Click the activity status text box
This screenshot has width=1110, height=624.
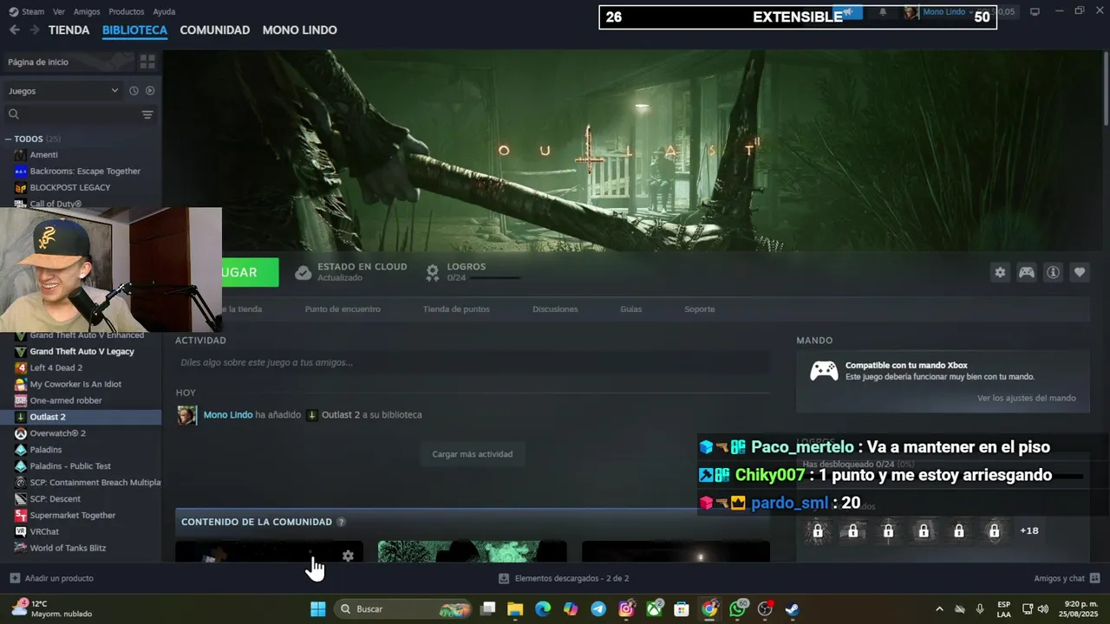473,362
